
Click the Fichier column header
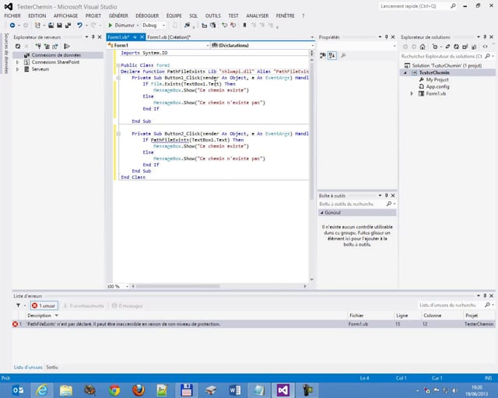(356, 316)
